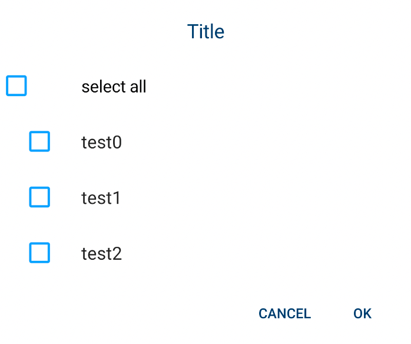Viewport: 411px width, 344px height.
Task: Click the 'select all' text label
Action: click(x=114, y=87)
